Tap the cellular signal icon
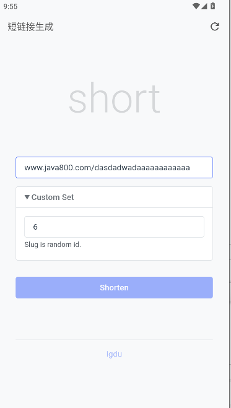The width and height of the screenshot is (231, 408). tap(204, 6)
